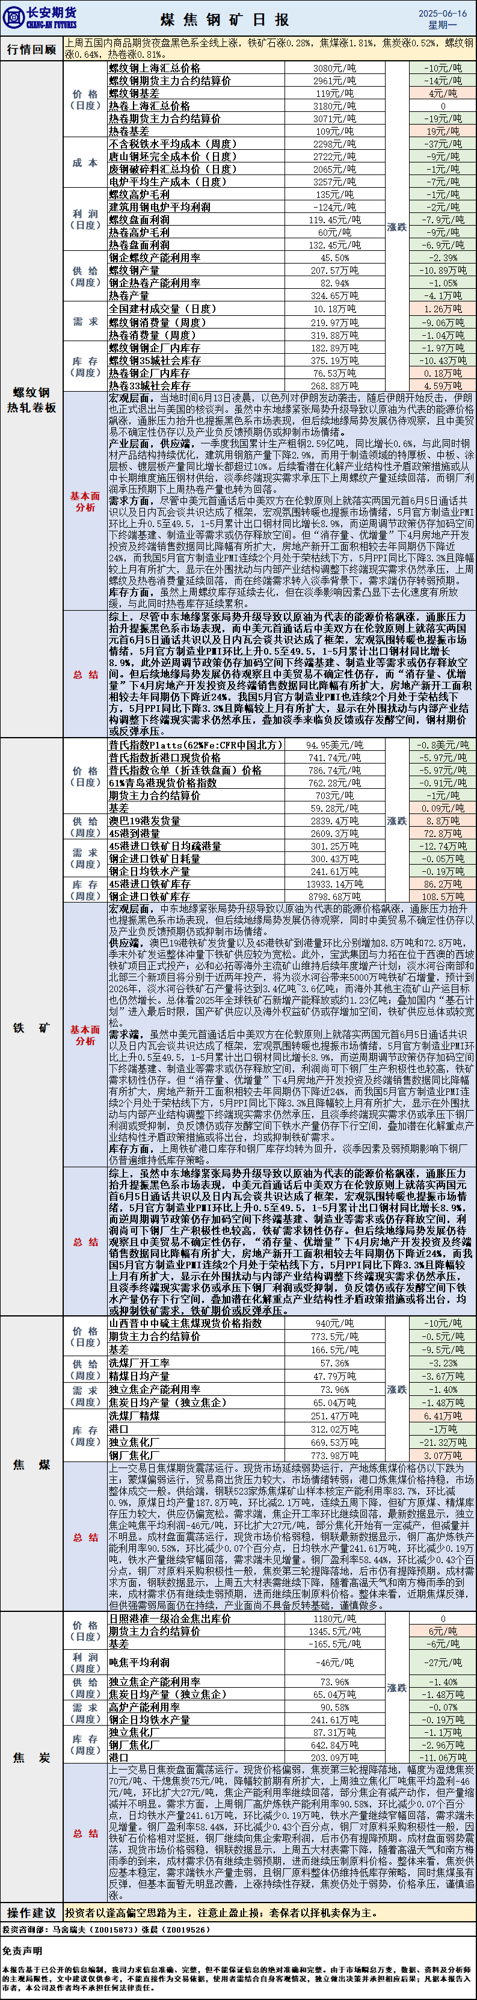Screen dimensions: 477x2000
Task: Select the value 132.45元/吨
Action: [x=334, y=244]
